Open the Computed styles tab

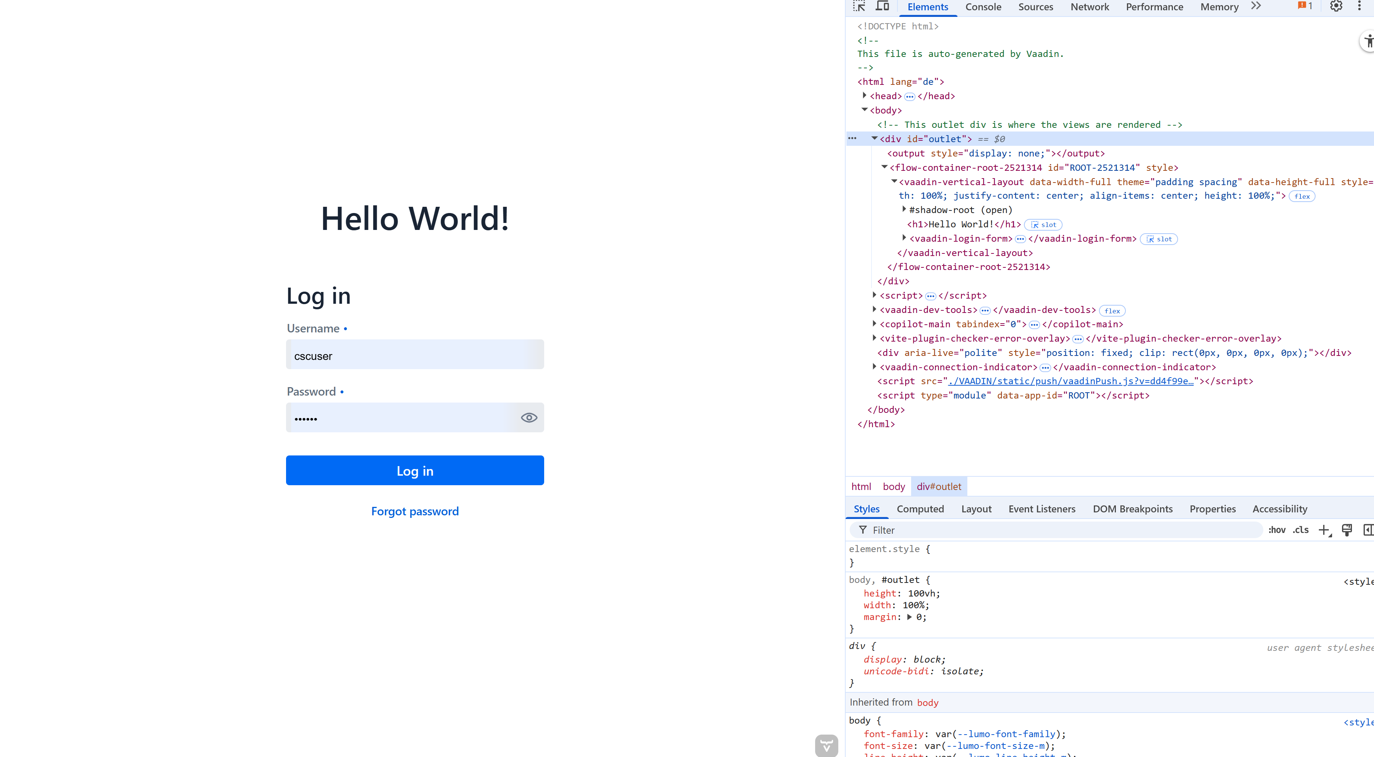(920, 509)
